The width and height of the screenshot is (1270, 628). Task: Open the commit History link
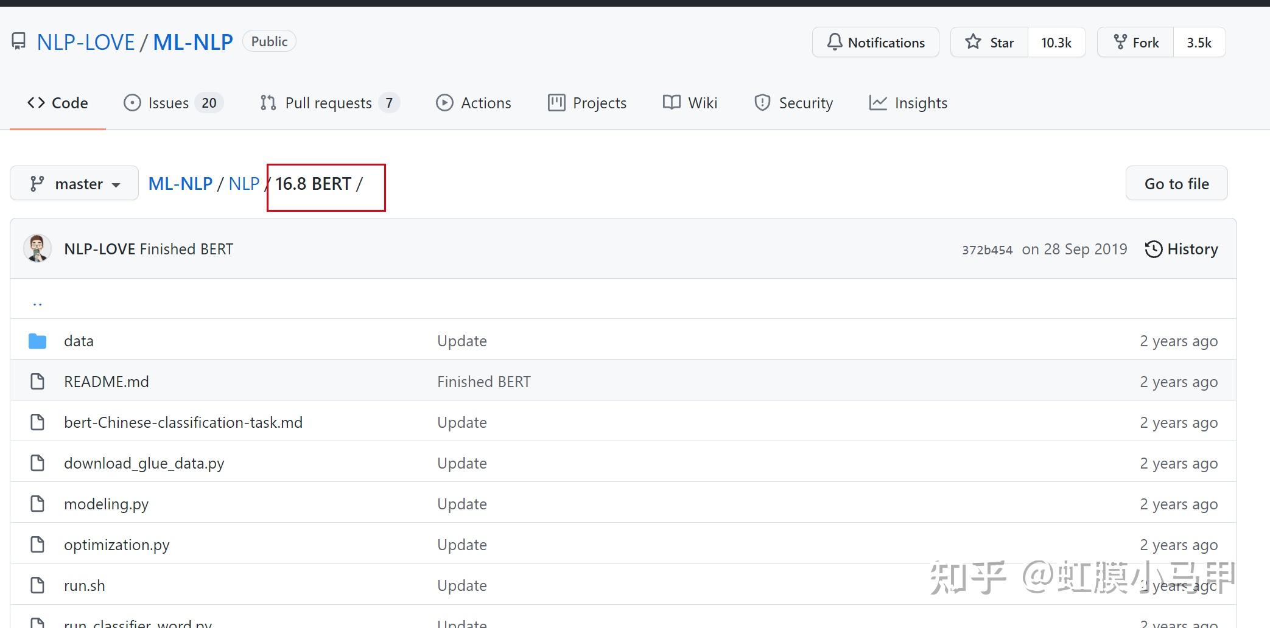coord(1182,249)
